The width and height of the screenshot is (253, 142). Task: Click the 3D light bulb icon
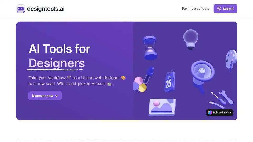(x=191, y=39)
